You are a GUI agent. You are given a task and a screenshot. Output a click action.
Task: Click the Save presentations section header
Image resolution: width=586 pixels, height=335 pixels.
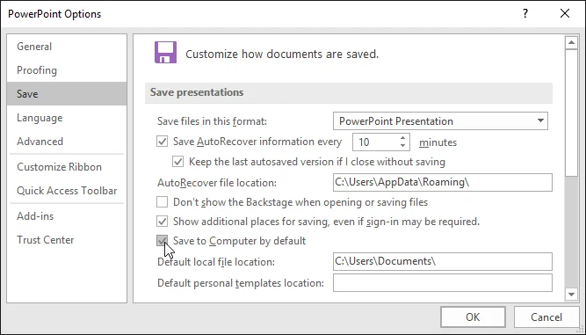tap(348, 92)
